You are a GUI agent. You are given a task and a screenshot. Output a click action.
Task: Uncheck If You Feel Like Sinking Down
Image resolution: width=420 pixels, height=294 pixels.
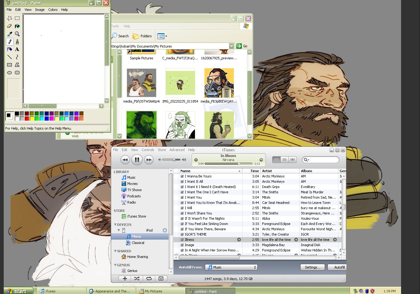pos(182,224)
